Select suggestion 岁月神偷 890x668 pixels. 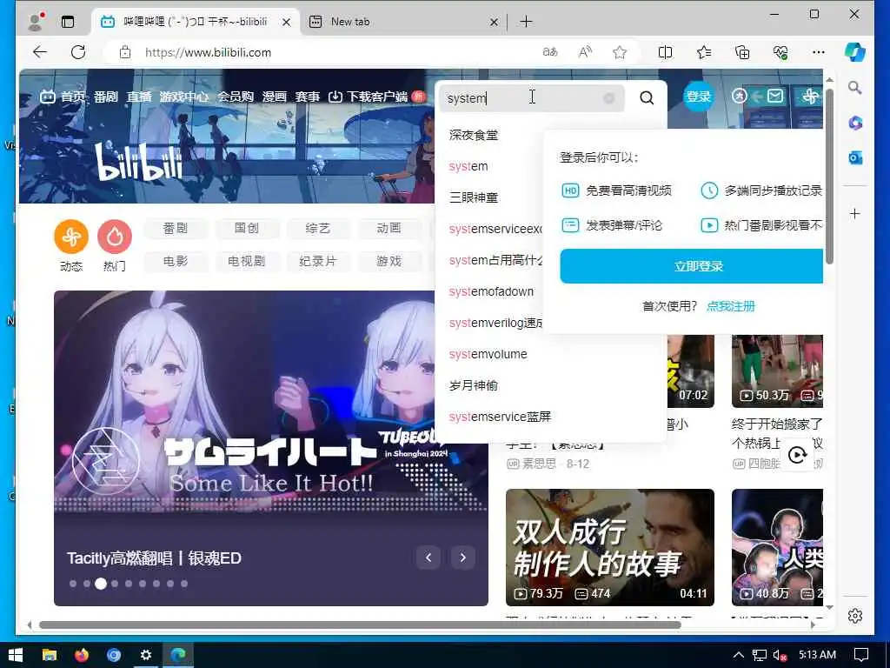point(474,385)
